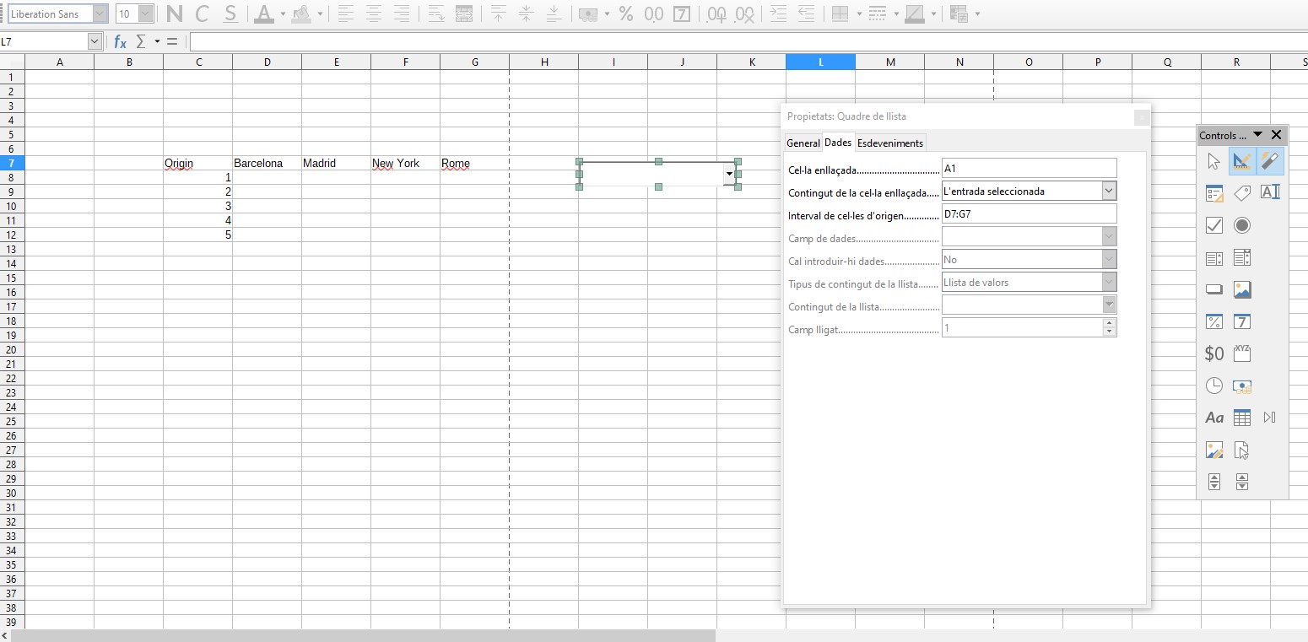1308x642 pixels.
Task: Click the merge and center cells icon
Action: click(x=463, y=13)
